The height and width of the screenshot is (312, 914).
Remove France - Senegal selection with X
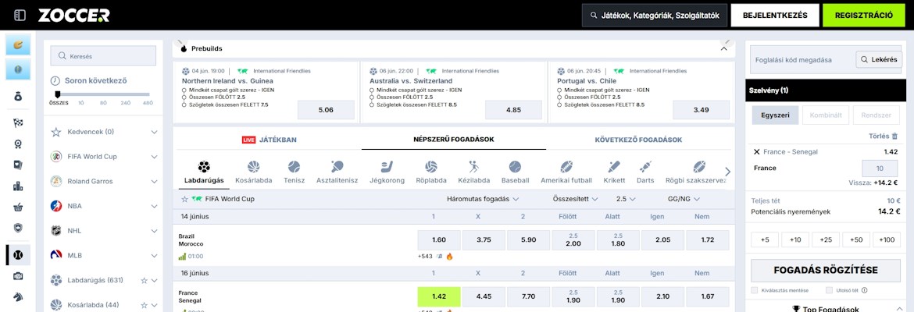(757, 151)
